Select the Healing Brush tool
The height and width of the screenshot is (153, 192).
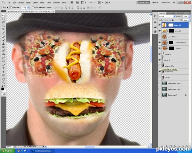click(4, 37)
